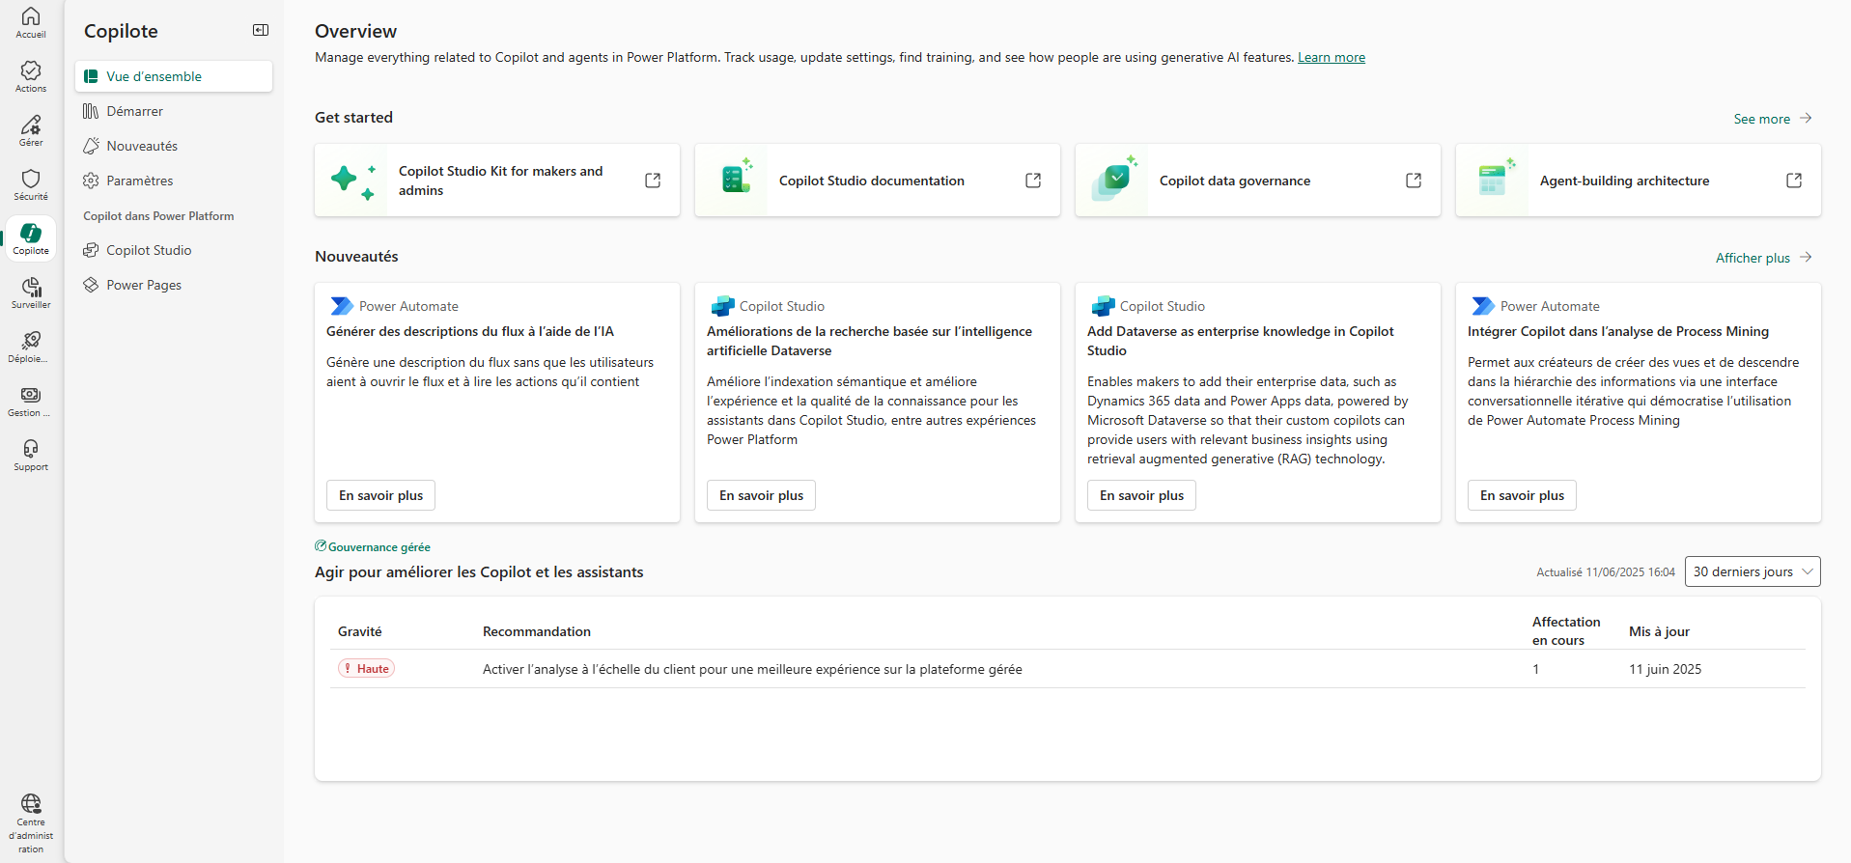Open external link icon for Agent-building architecture
The width and height of the screenshot is (1851, 863).
pyautogui.click(x=1794, y=181)
